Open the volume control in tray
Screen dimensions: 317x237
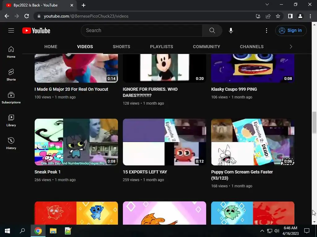click(x=277, y=231)
